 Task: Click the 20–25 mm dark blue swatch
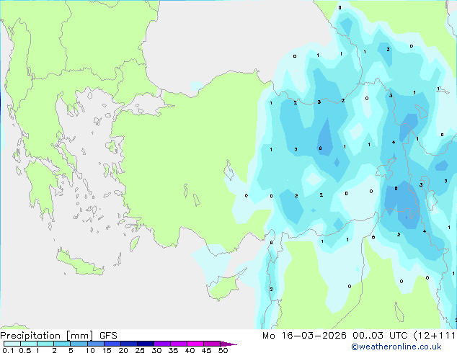(129, 344)
